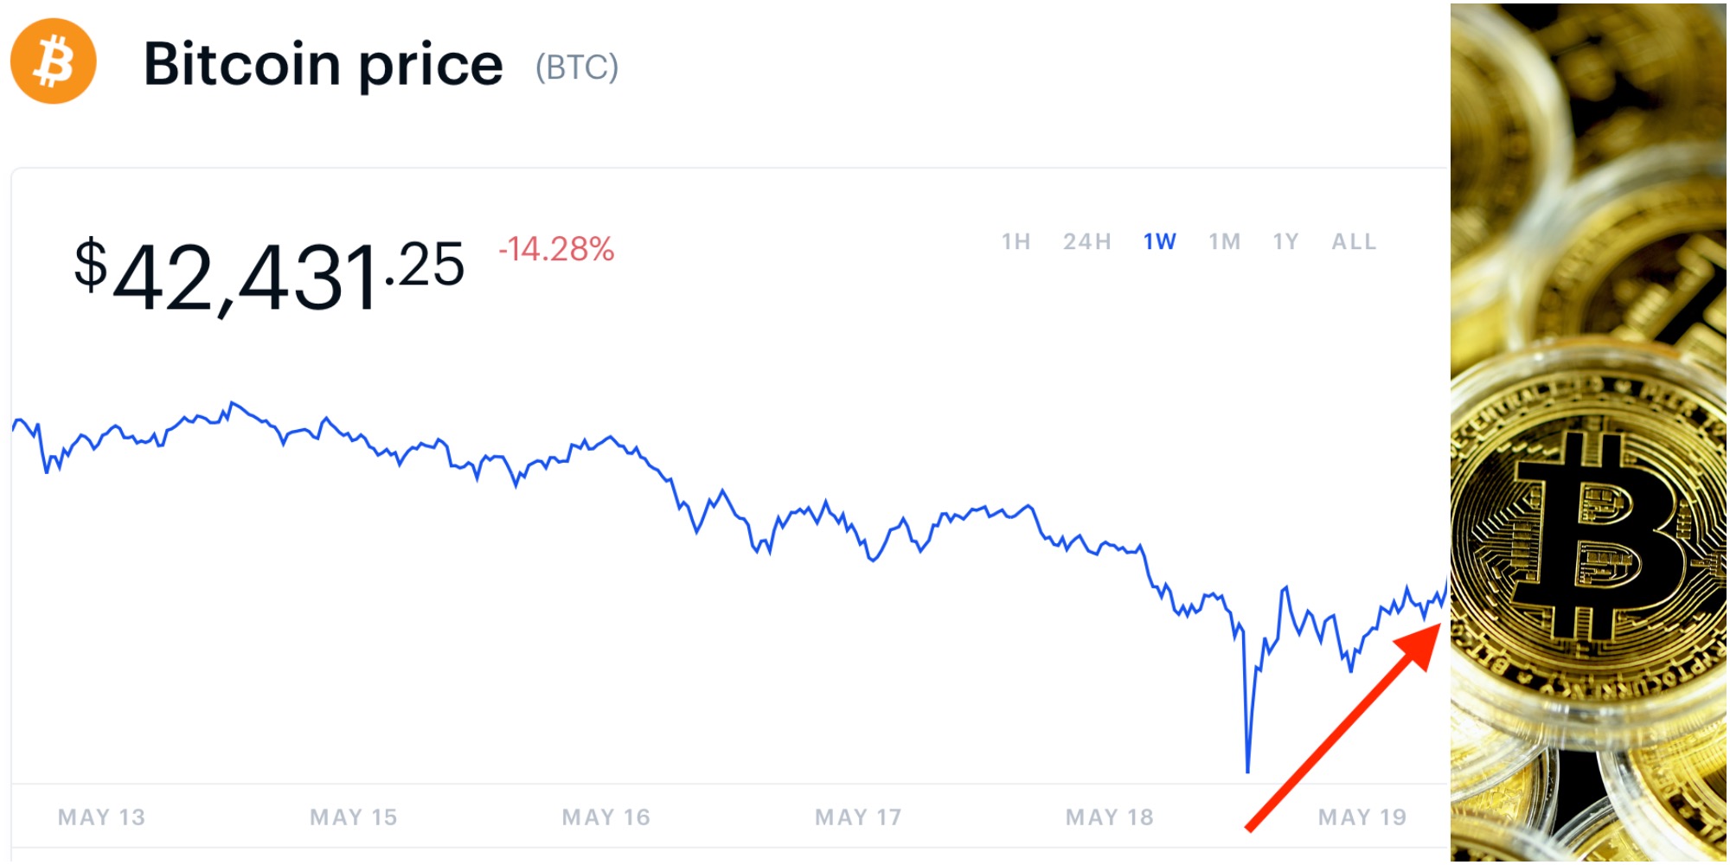The image size is (1730, 865).
Task: Click the Bitcoin price heading
Action: click(x=323, y=64)
